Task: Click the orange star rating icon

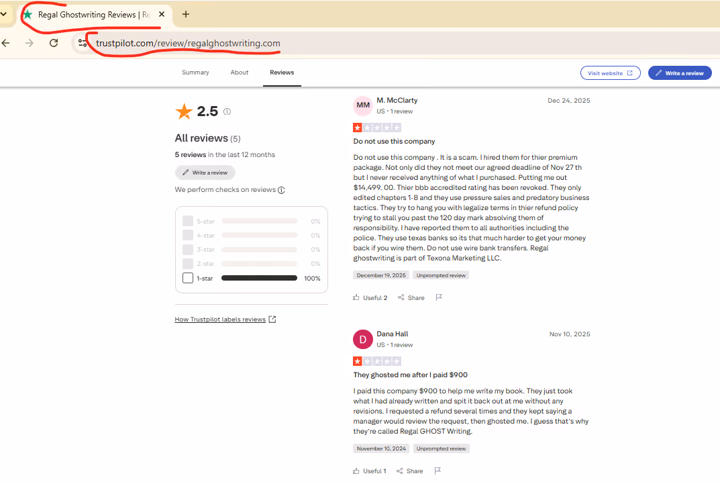Action: (x=184, y=111)
